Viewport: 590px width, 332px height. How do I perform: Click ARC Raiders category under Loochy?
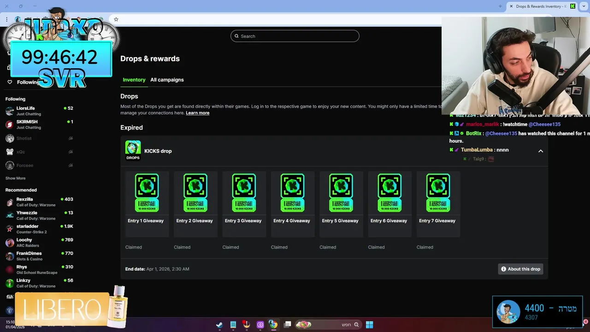pos(28,246)
